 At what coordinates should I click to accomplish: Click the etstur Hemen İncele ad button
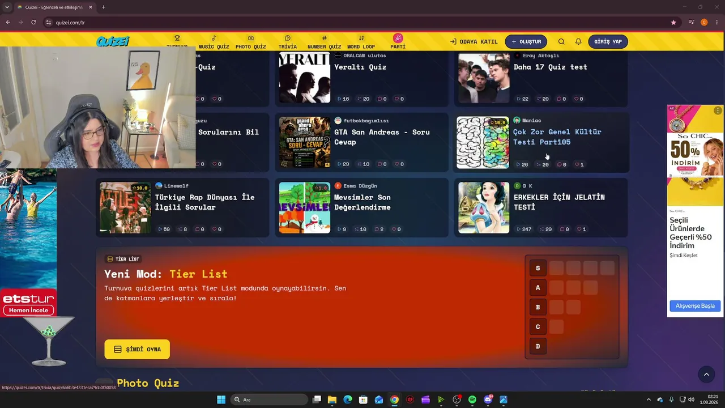29,311
